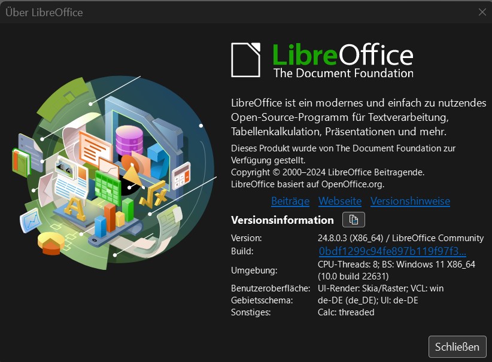Click the 'The Document Foundation' logo subtitle
This screenshot has width=492, height=362.
coord(344,73)
